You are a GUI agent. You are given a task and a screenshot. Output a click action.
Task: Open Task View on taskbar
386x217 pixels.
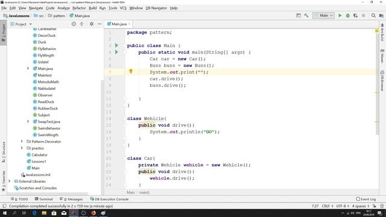tap(24, 213)
